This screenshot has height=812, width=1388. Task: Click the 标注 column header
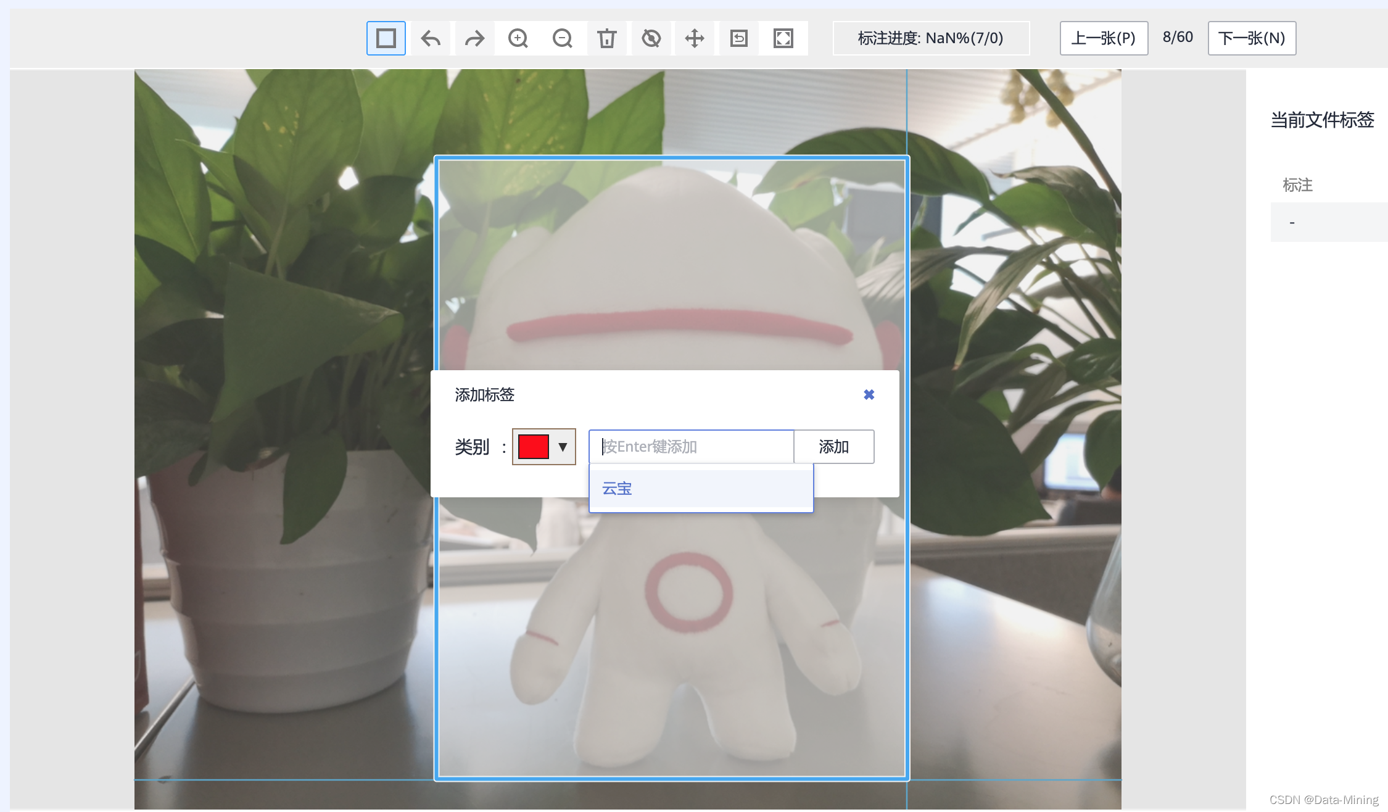(1297, 185)
